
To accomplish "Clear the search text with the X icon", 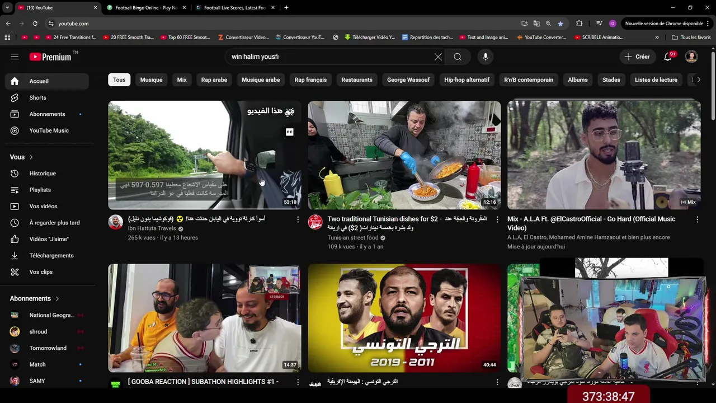I will [x=438, y=57].
